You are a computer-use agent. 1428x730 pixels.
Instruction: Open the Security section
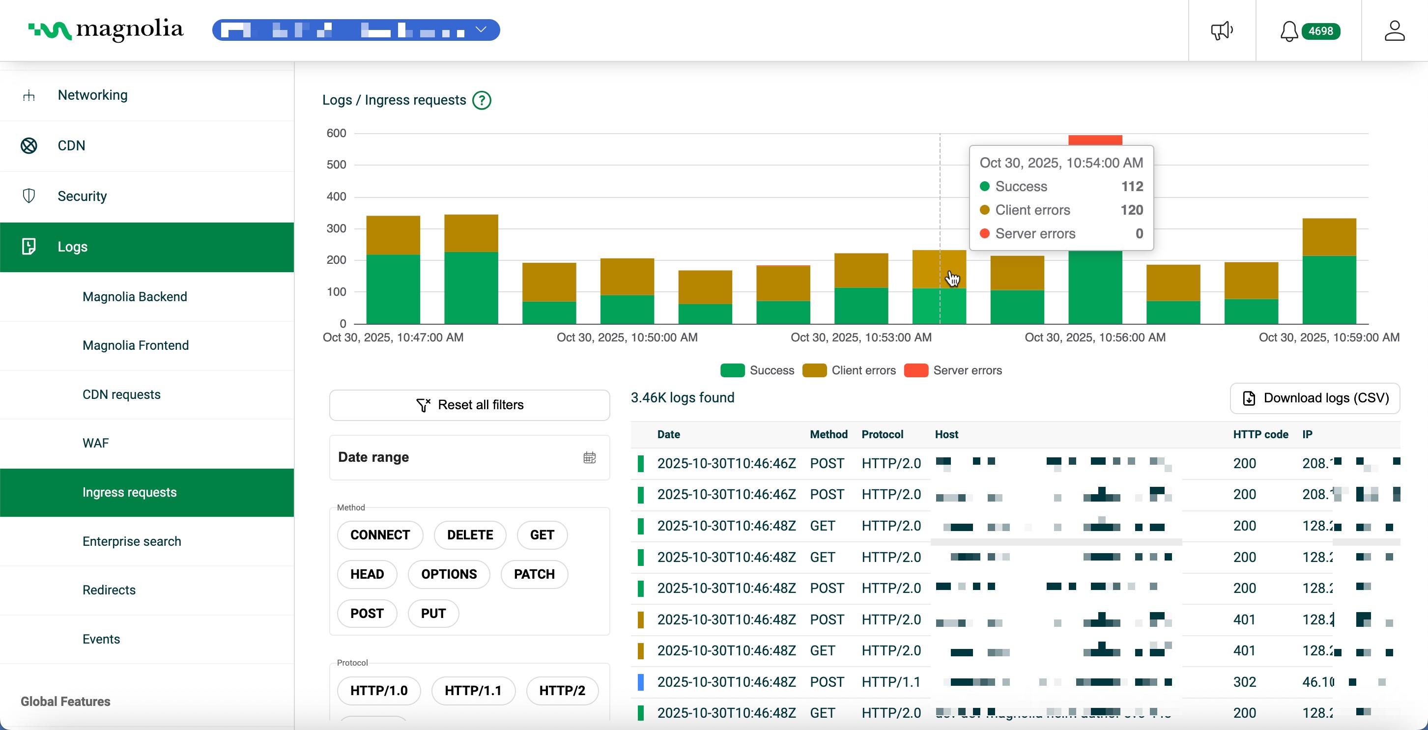click(82, 196)
